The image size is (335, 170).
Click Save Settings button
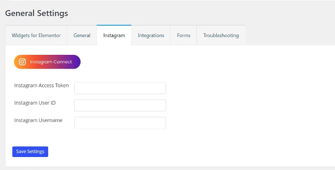coord(30,152)
